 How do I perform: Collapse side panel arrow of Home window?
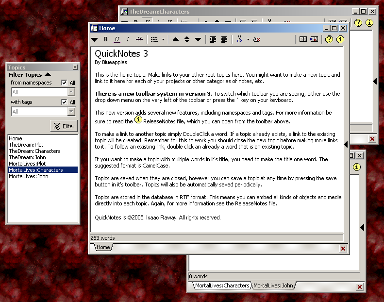click(346, 145)
